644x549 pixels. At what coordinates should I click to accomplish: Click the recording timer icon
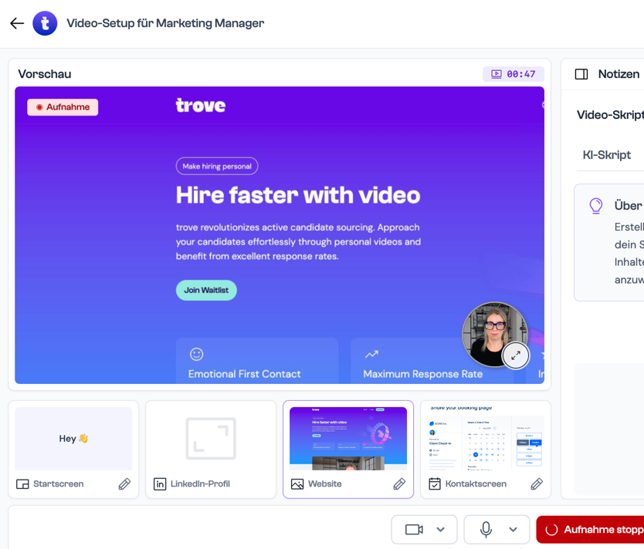[497, 74]
